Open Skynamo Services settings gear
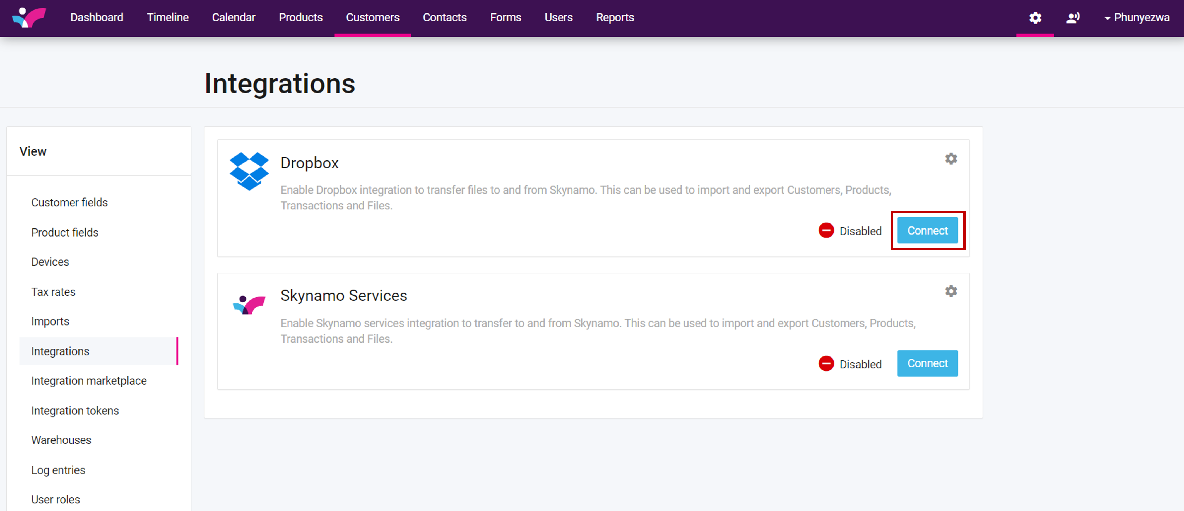 point(950,291)
